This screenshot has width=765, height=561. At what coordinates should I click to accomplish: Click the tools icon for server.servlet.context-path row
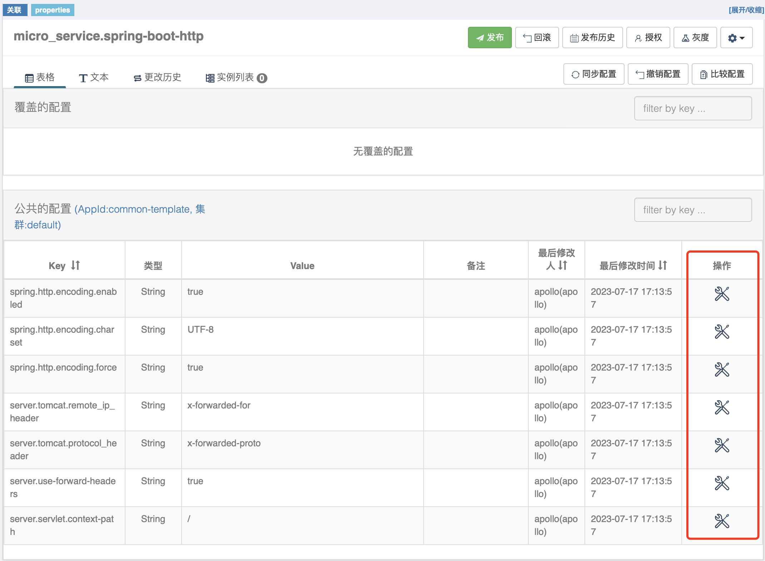[721, 521]
